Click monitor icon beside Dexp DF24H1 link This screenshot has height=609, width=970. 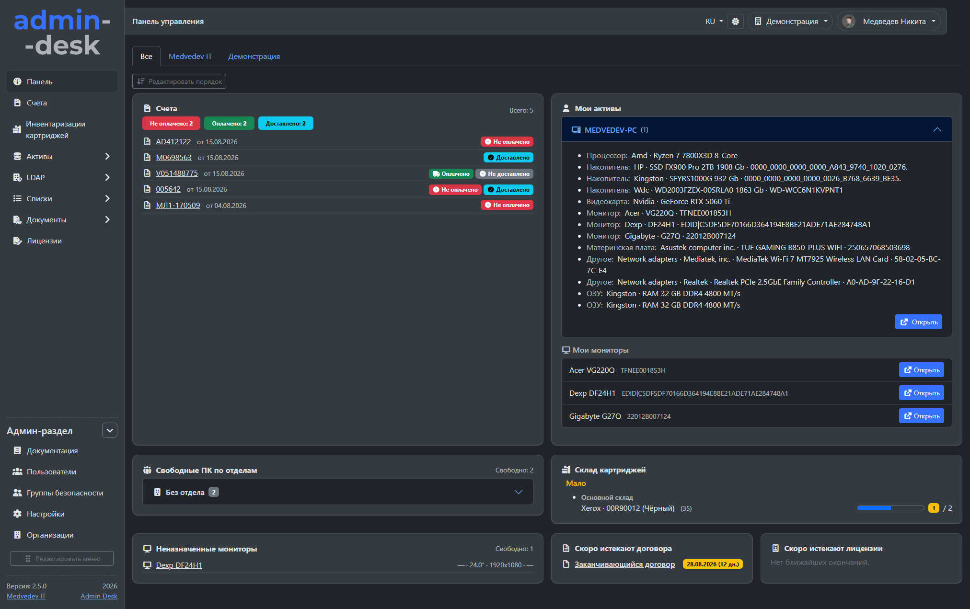coord(147,565)
